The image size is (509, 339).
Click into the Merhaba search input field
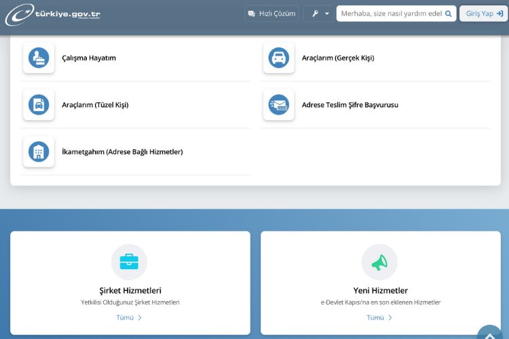(390, 14)
